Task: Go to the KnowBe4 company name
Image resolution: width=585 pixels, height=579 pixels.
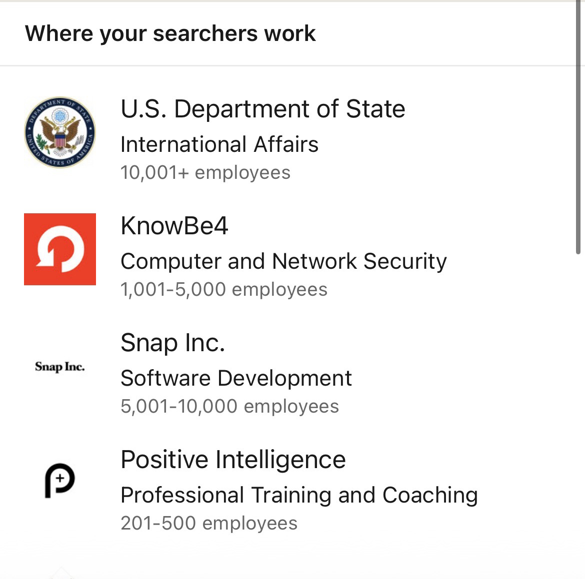Action: point(174,226)
